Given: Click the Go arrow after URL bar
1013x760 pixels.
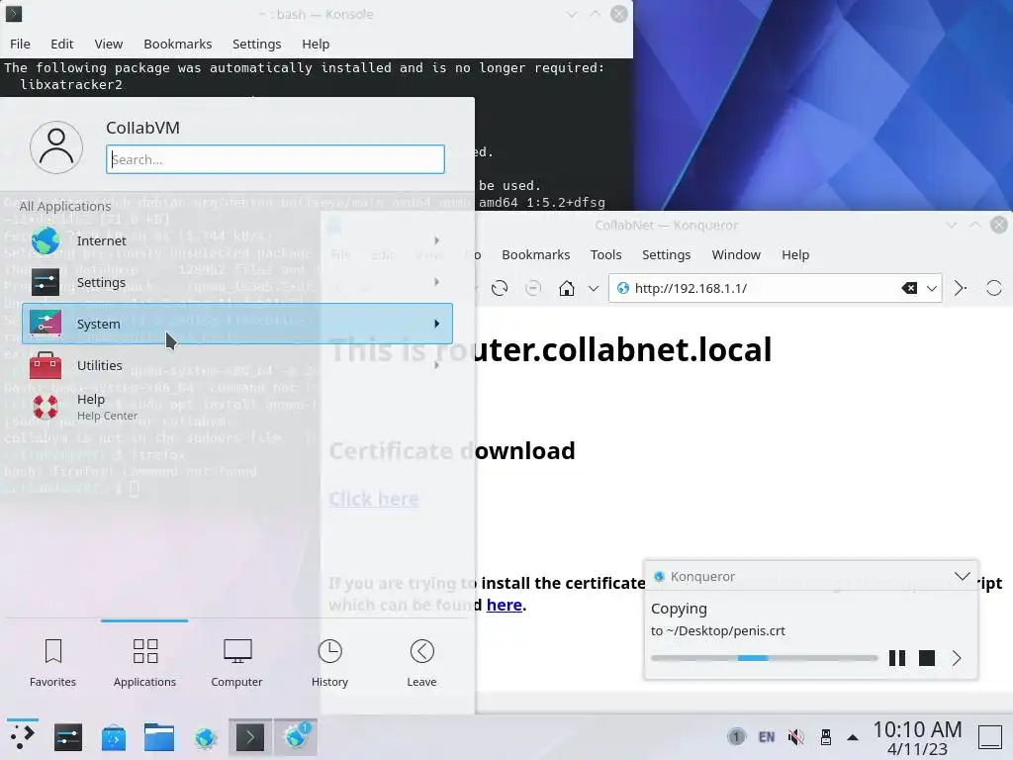Looking at the screenshot, I should pos(960,288).
